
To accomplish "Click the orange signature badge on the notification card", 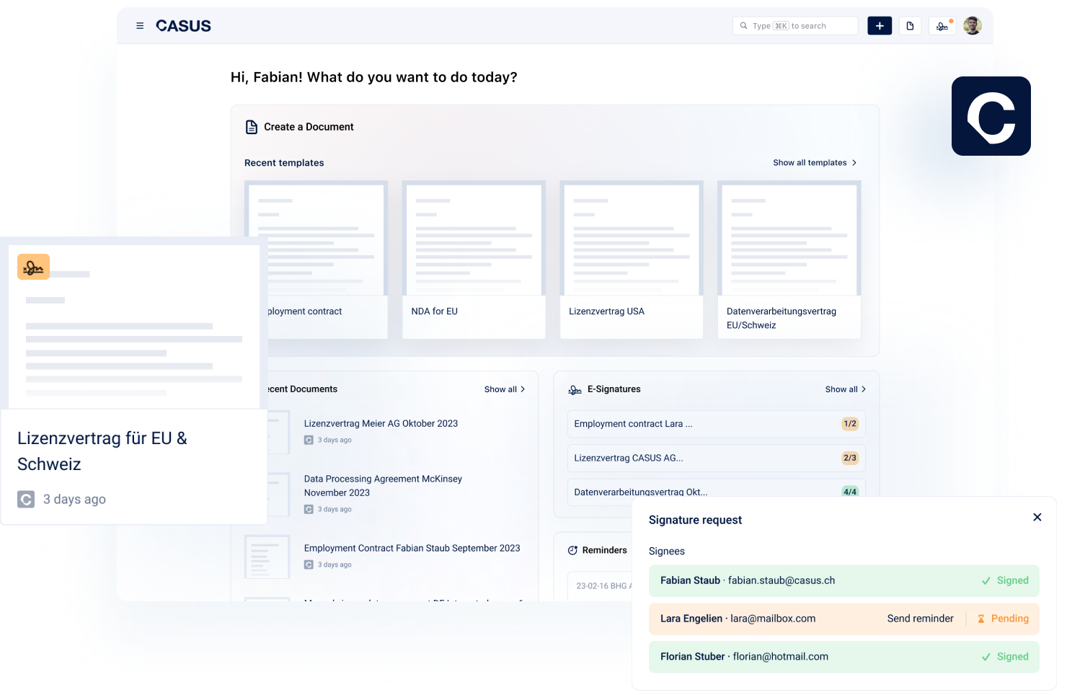I will pos(33,266).
